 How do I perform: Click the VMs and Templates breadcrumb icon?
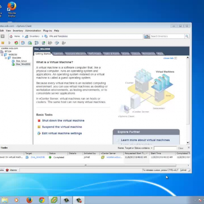[46, 36]
